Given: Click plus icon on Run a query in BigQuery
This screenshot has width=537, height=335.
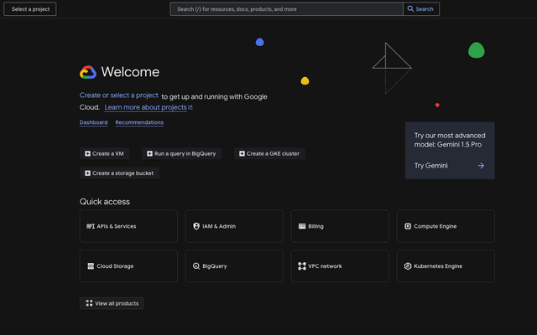Looking at the screenshot, I should (x=149, y=153).
